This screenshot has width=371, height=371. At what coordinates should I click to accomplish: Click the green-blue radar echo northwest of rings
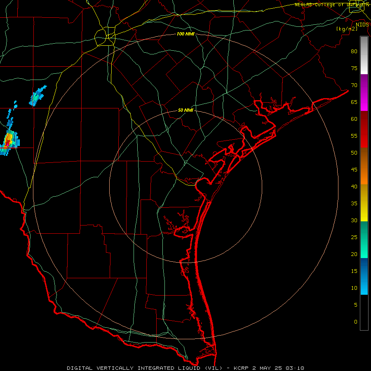[38, 96]
